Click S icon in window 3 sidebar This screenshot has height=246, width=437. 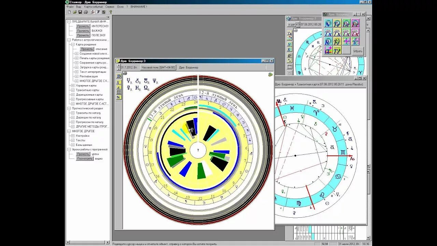118,82
